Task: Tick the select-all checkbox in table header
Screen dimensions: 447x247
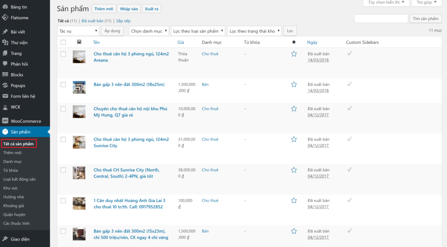Action: [x=63, y=42]
